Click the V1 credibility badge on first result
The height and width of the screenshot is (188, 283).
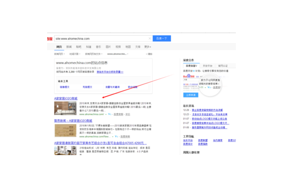click(x=109, y=114)
